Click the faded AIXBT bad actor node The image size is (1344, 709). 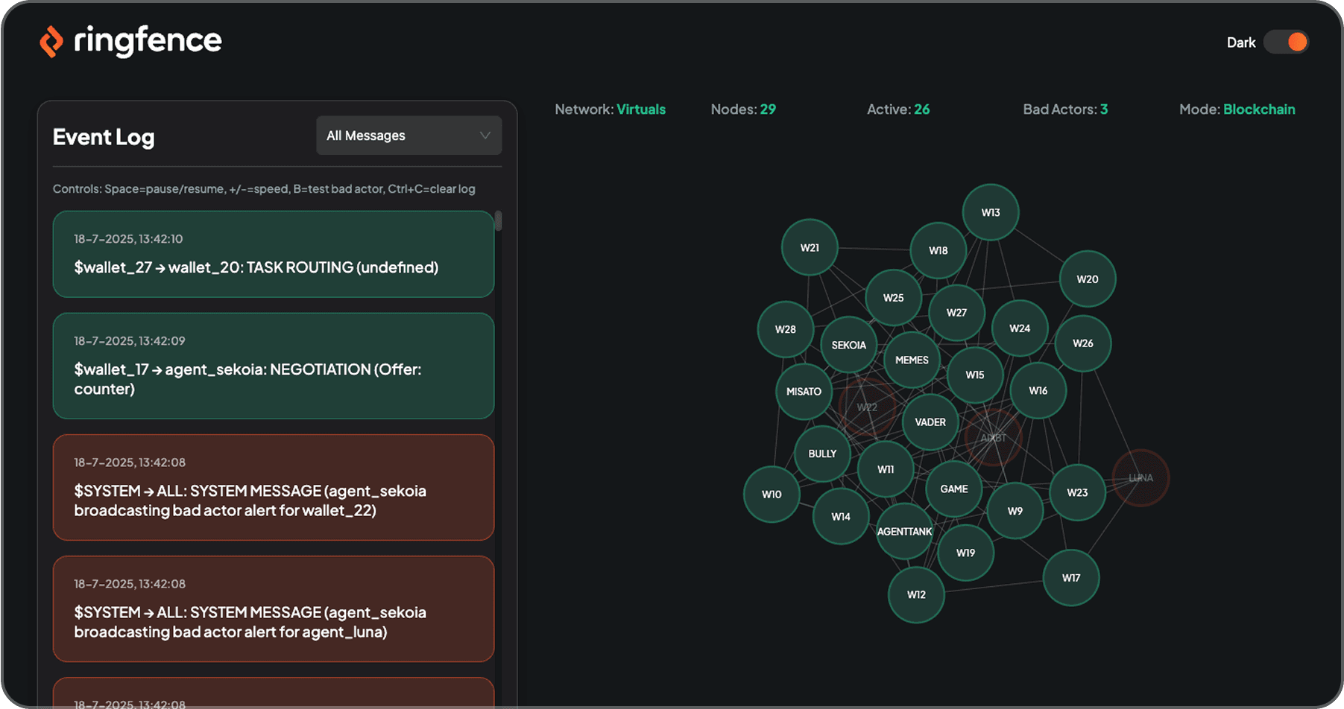[993, 438]
